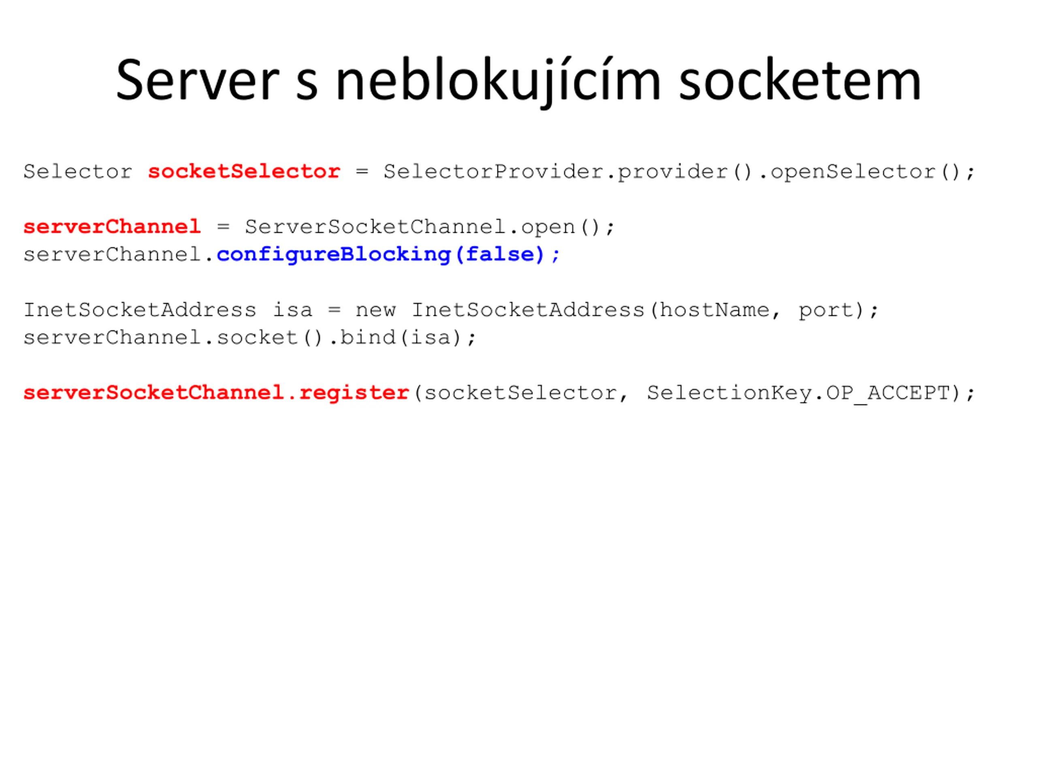Image resolution: width=1037 pixels, height=778 pixels.
Task: Select the red "serverSocketChannel.register" text
Action: [x=217, y=393]
